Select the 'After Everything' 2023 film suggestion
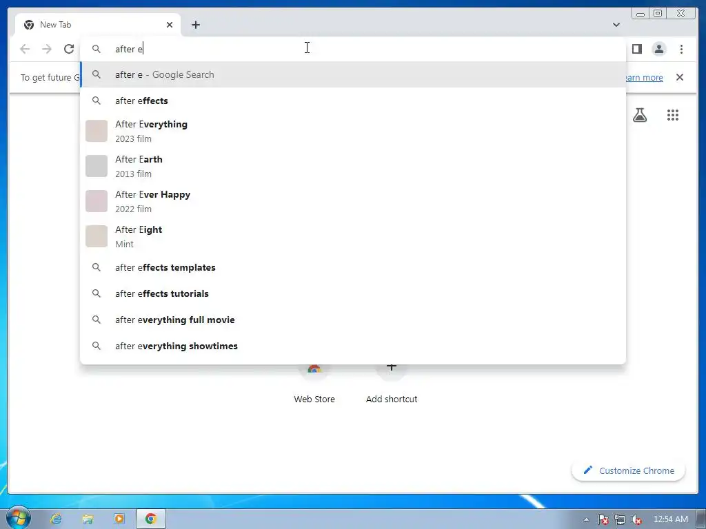The height and width of the screenshot is (529, 706). 353,132
